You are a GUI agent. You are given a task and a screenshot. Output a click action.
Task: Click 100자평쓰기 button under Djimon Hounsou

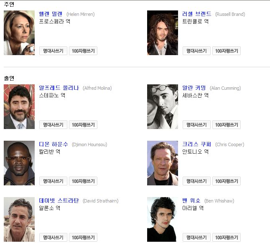click(83, 181)
